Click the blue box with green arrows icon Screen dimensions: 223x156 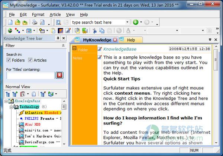[x=51, y=94]
